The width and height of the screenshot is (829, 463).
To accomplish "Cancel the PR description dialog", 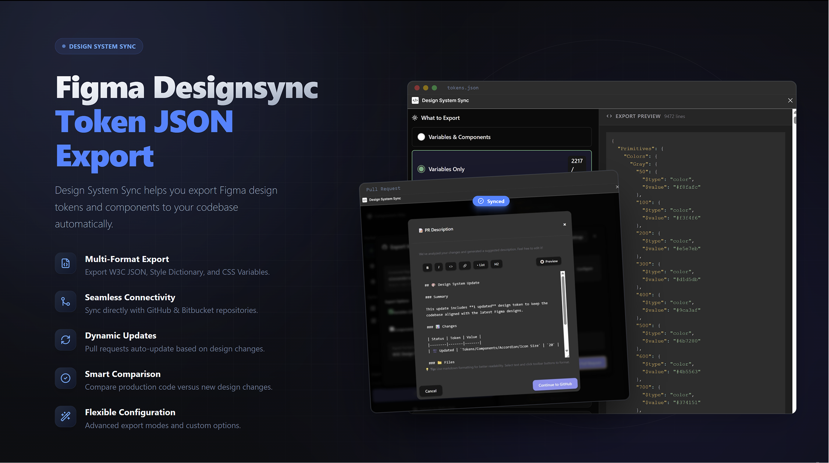I will pos(430,391).
